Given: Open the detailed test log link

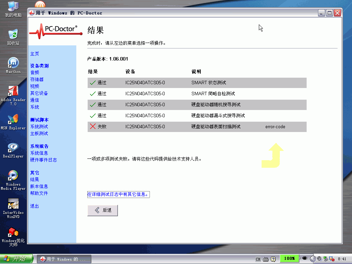Looking at the screenshot, I should 118,195.
